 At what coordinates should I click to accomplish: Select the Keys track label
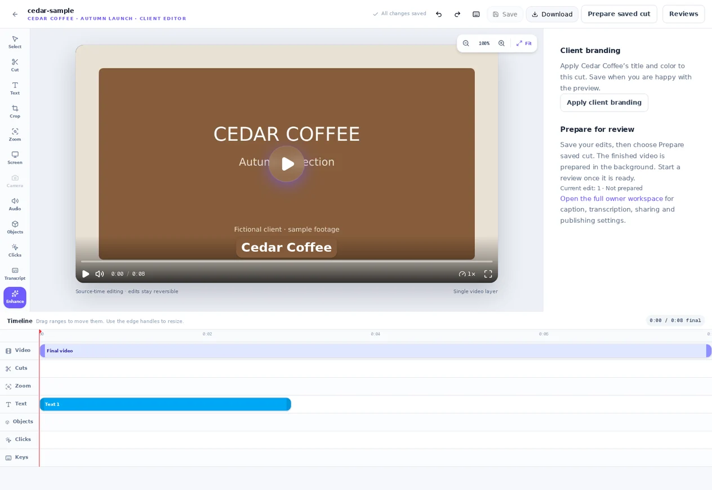[21, 457]
